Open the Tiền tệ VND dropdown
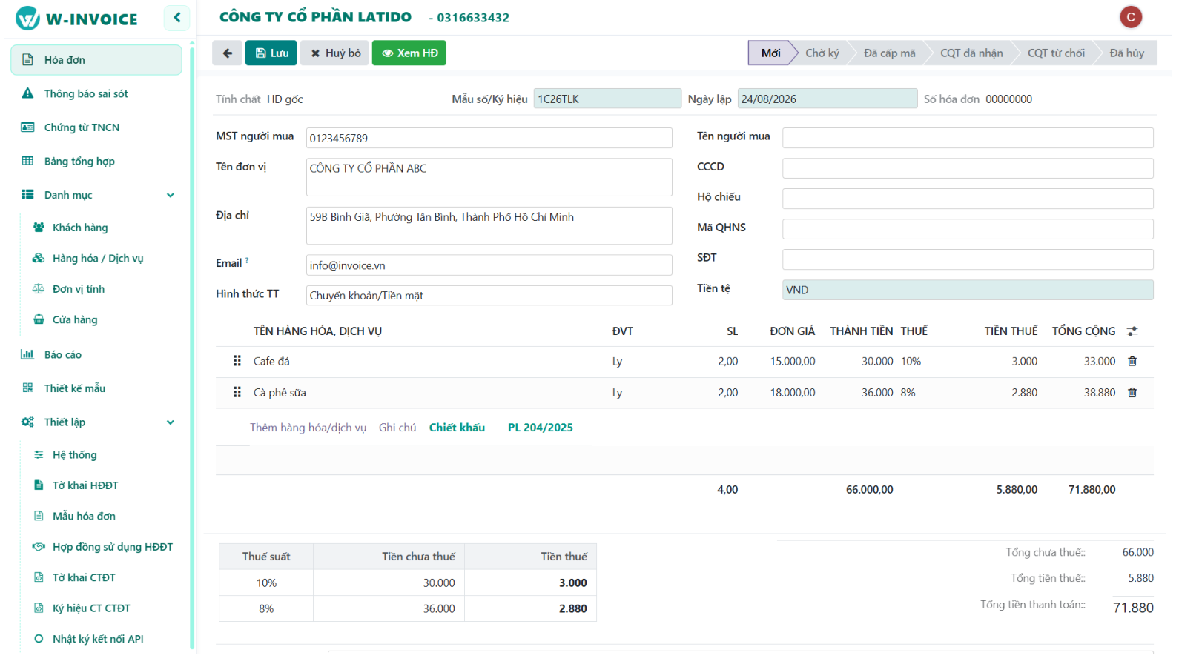The image size is (1179, 667). 968,290
